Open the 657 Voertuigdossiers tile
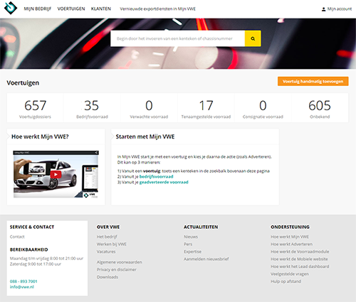The width and height of the screenshot is (356, 302). pyautogui.click(x=35, y=108)
